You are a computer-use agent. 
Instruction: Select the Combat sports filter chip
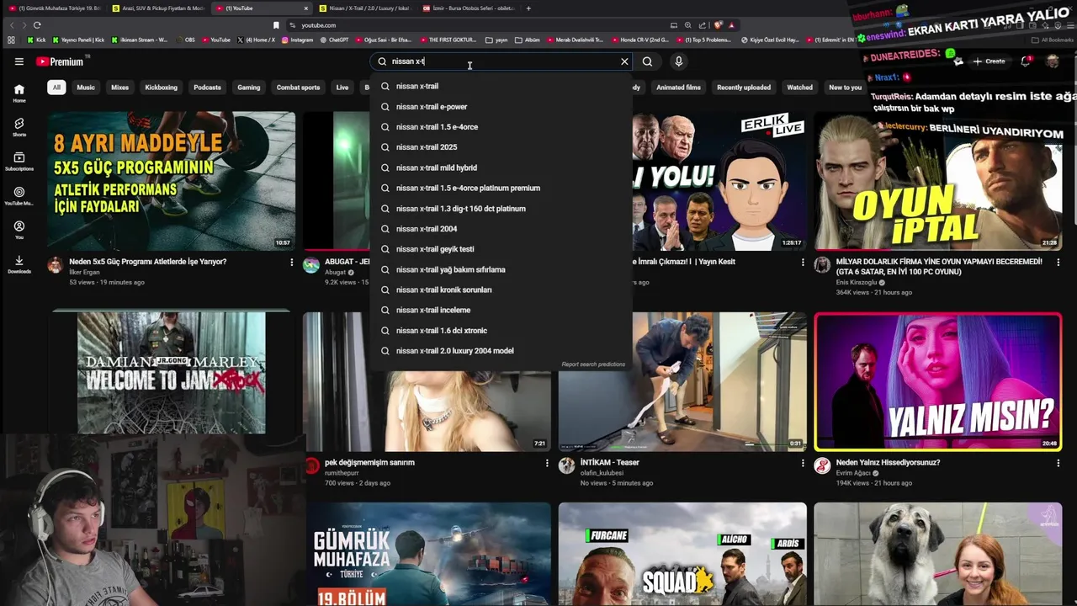[299, 88]
